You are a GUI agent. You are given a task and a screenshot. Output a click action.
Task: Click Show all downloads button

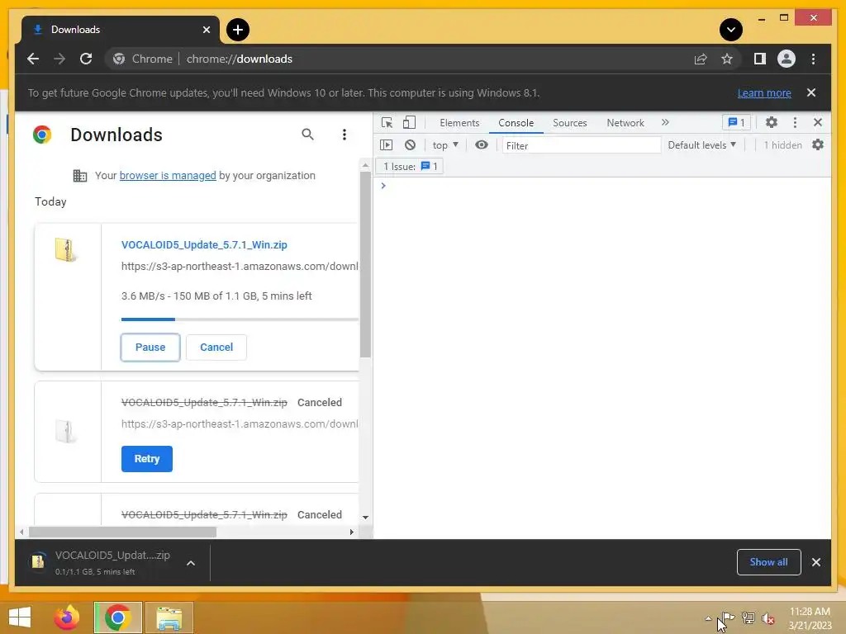tap(768, 562)
